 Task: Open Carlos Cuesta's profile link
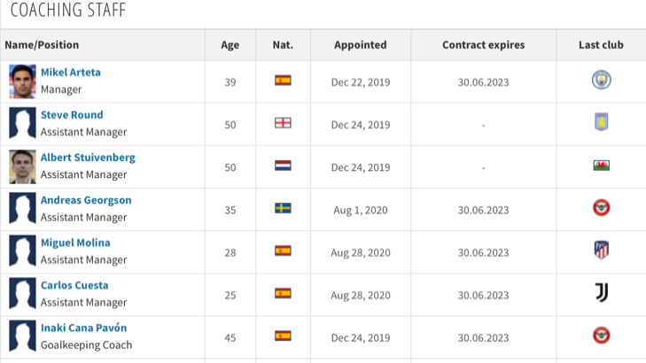coord(74,285)
